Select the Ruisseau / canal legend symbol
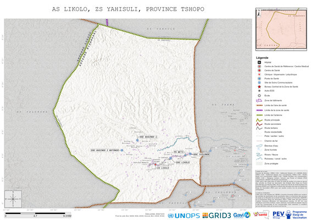 [x=259, y=158]
